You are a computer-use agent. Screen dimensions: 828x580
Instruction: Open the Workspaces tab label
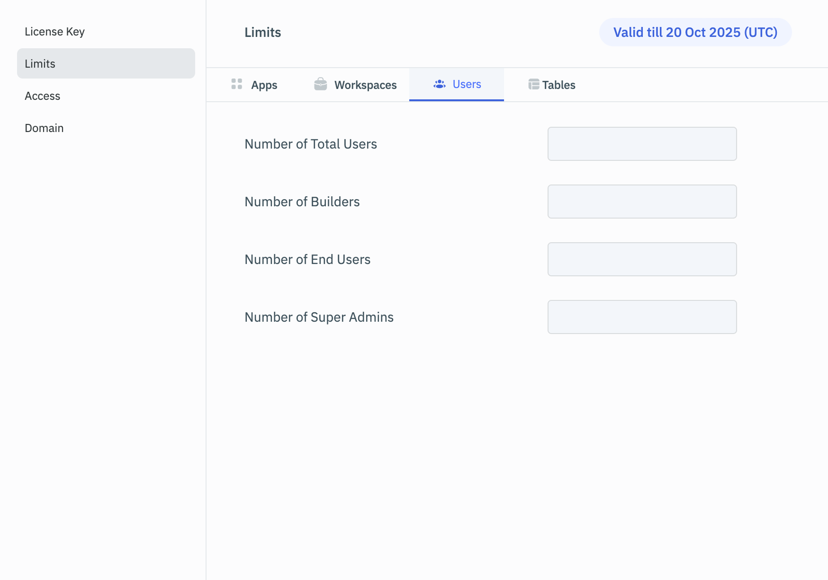coord(365,85)
